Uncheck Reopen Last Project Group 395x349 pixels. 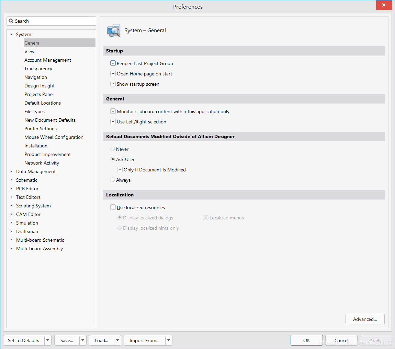[x=113, y=63]
